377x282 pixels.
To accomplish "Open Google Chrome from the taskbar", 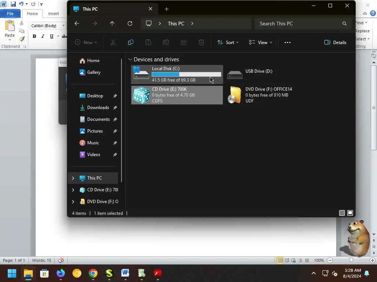I will 93,273.
